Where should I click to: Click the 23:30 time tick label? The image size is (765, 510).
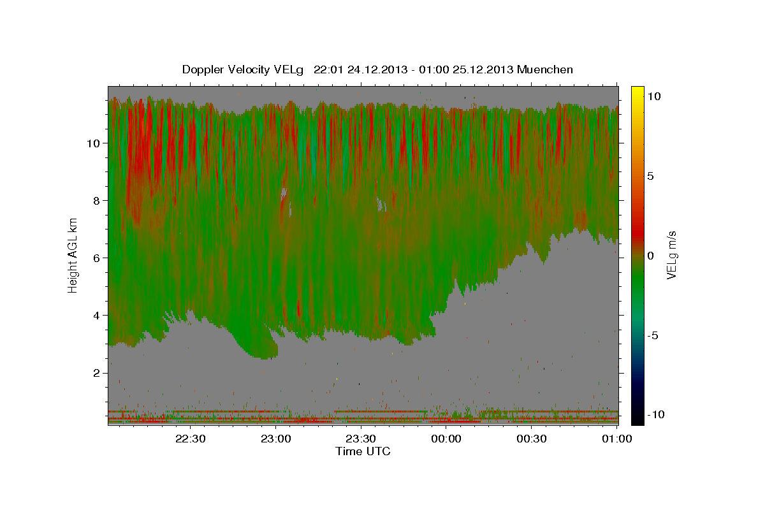tap(361, 439)
